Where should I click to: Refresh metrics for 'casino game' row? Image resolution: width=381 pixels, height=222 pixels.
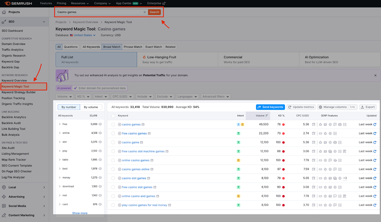tap(375, 142)
